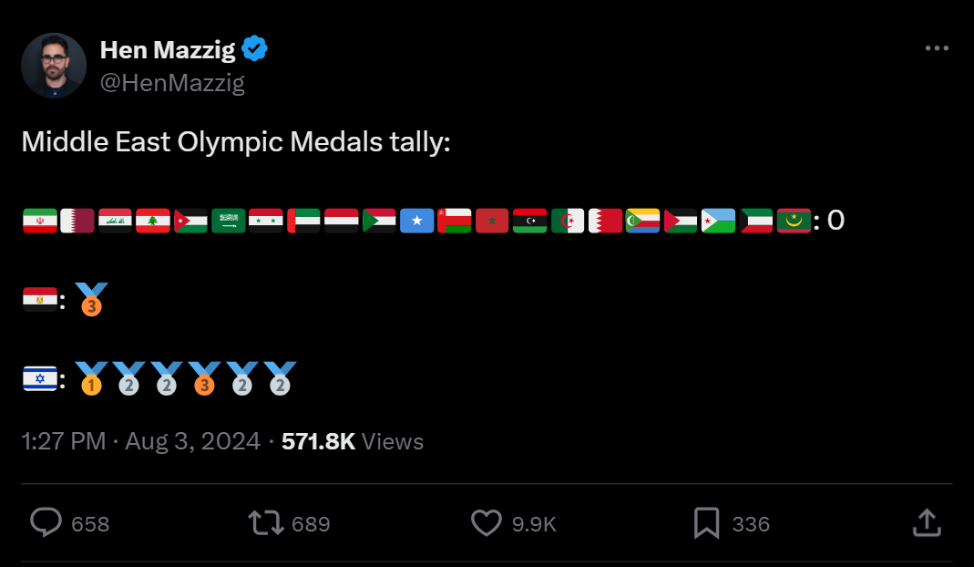This screenshot has width=974, height=567.
Task: Click the Palestinian flag emoji in the list
Action: pyautogui.click(x=681, y=220)
